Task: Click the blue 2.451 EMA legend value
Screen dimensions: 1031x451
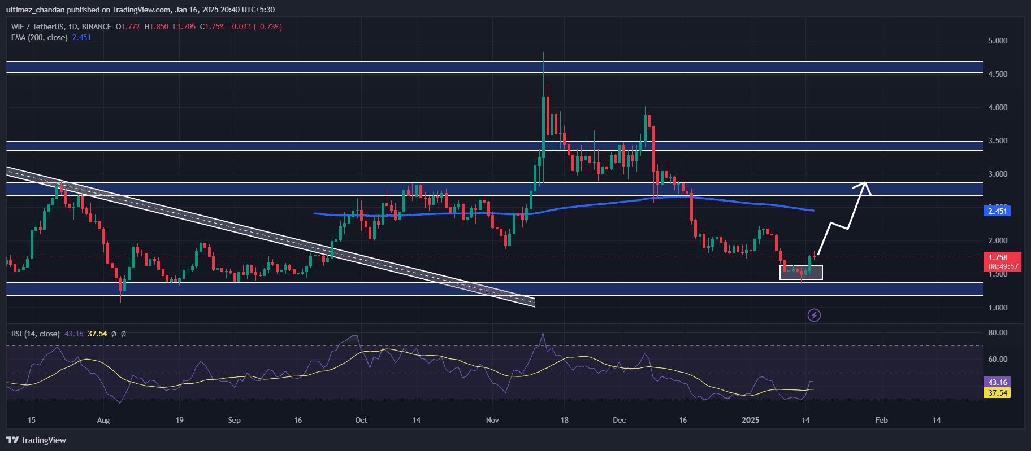Action: pyautogui.click(x=81, y=37)
